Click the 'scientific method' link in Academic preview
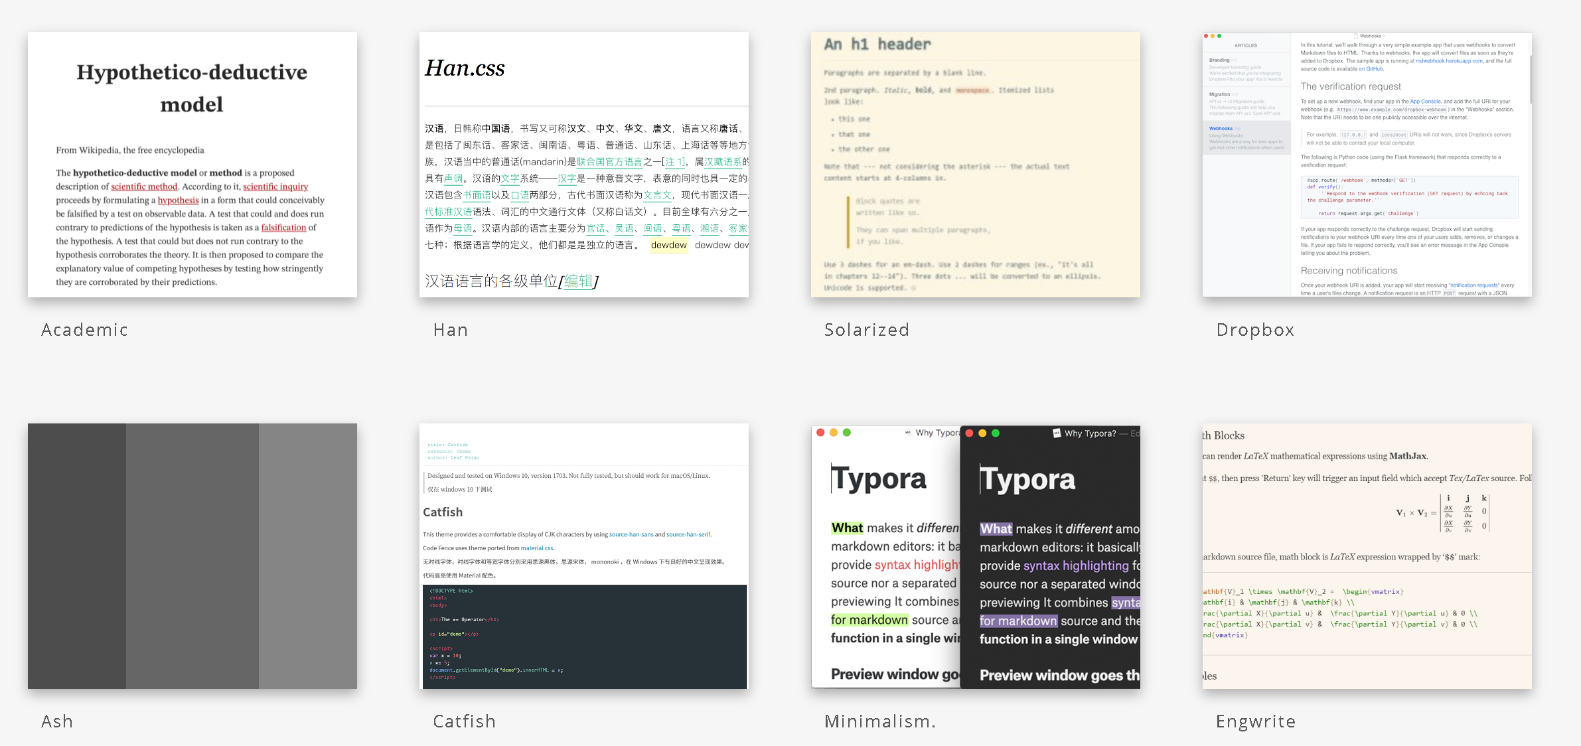Viewport: 1581px width, 746px height. coord(144,186)
